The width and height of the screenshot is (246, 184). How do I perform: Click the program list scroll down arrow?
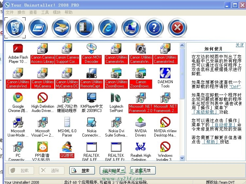point(182,158)
